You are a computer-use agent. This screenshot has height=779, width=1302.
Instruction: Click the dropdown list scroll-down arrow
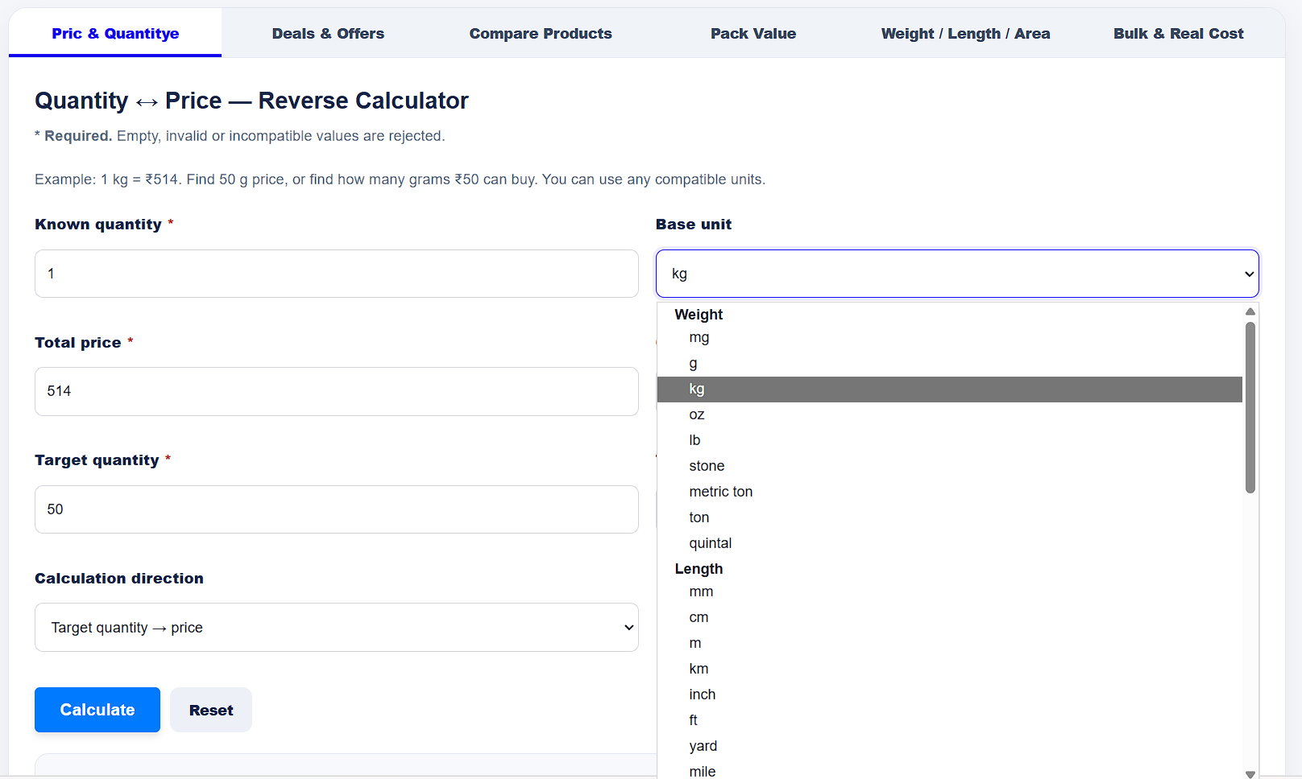point(1250,774)
